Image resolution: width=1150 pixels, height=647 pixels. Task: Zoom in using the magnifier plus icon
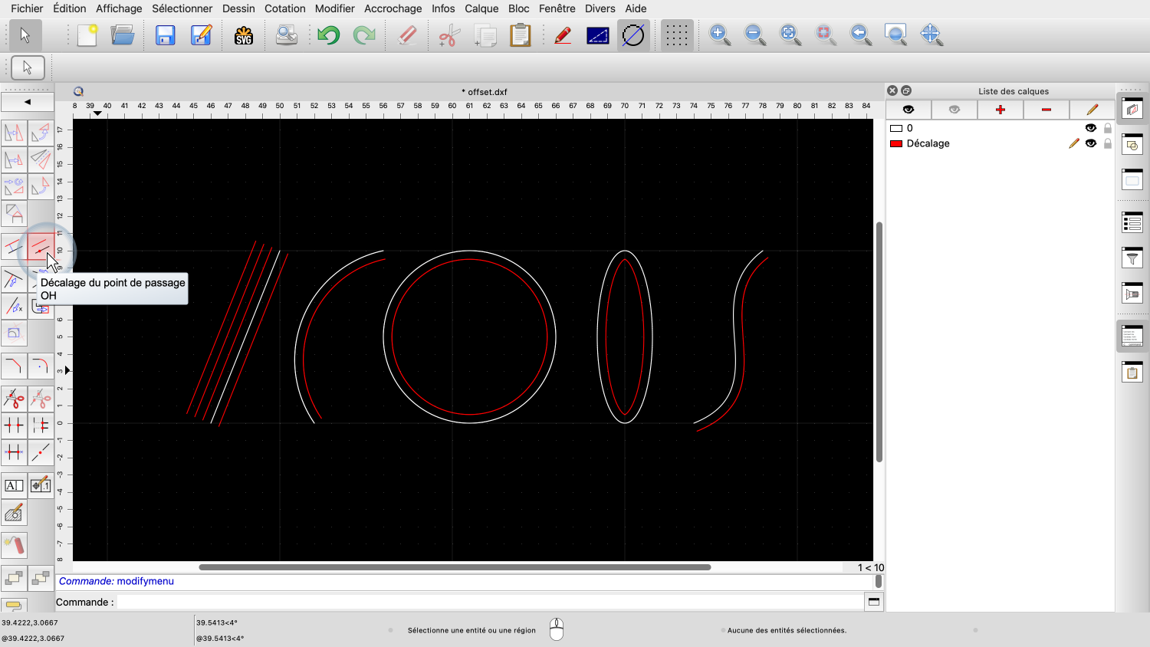[x=720, y=34]
